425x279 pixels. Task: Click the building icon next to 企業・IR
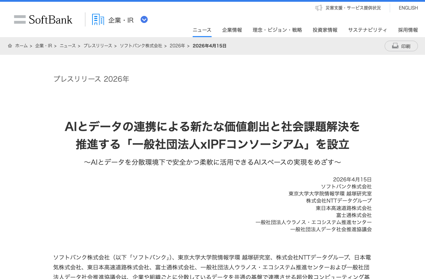tap(97, 19)
